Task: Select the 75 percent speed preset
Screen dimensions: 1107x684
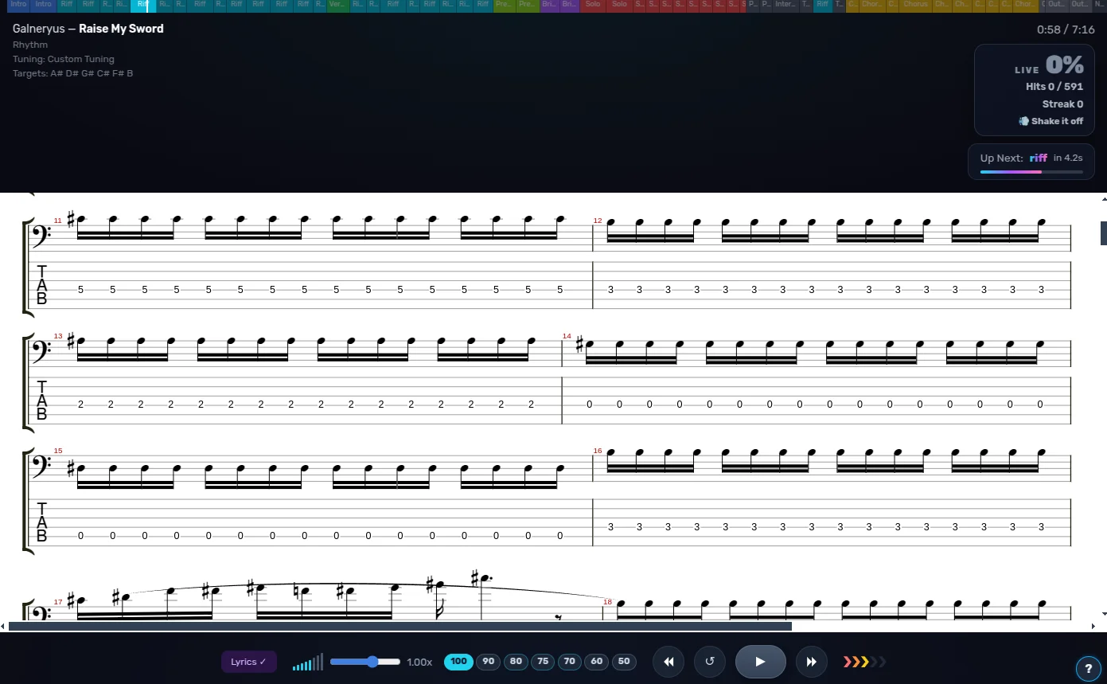Action: tap(543, 662)
